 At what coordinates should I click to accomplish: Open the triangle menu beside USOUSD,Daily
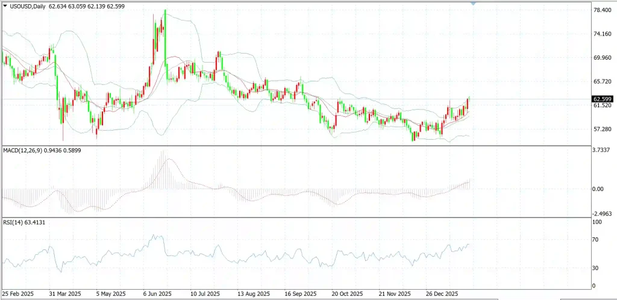click(x=5, y=6)
